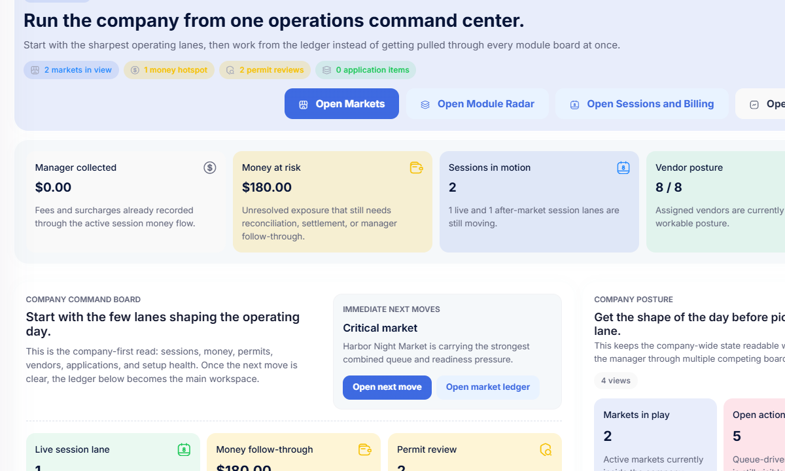785x471 pixels.
Task: Select the 2 markets in view chip
Action: point(71,70)
